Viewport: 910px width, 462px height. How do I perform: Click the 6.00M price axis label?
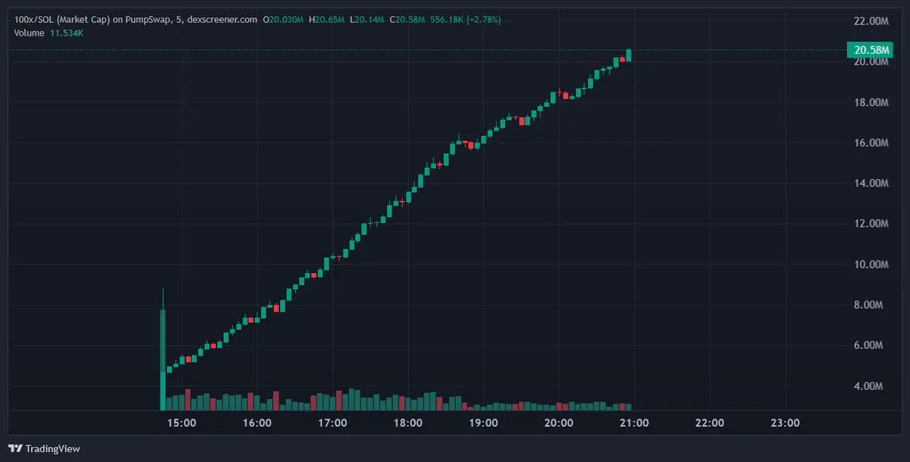tap(869, 344)
